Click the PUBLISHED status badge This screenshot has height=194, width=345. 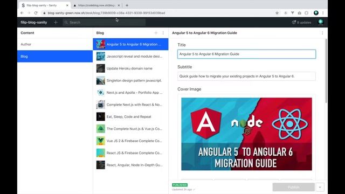(180, 185)
